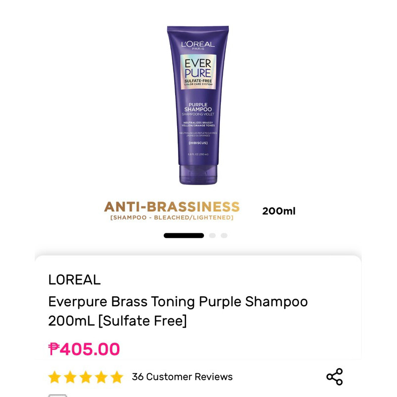This screenshot has height=397, width=397.
Task: Click the LOREAL brand name
Action: (74, 280)
